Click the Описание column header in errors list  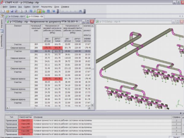38,117
